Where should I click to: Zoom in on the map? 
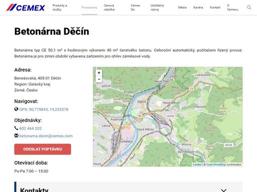point(99,72)
